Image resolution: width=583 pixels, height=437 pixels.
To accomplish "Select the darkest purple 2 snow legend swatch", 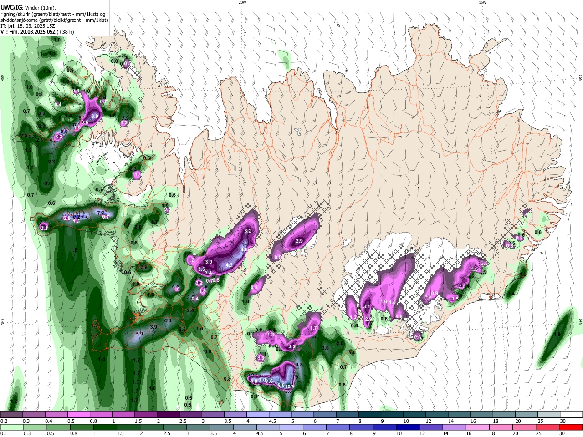I will pos(168,415).
